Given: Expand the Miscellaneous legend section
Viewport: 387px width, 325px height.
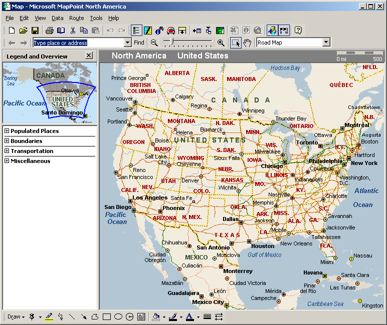Looking at the screenshot, I should [7, 161].
